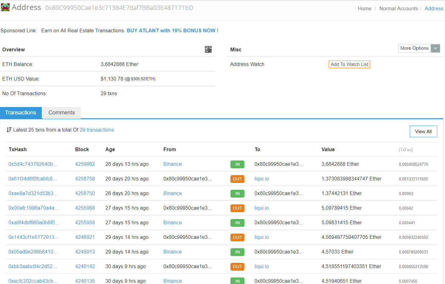The width and height of the screenshot is (445, 284).
Task: Open block 4259862
Action: (85, 164)
